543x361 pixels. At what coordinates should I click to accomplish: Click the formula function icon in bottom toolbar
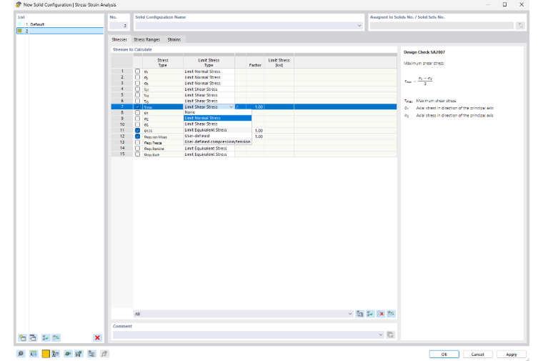104,354
